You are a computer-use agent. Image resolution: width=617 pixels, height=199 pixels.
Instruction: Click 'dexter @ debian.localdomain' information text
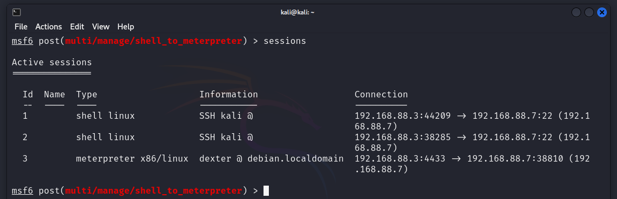click(272, 159)
